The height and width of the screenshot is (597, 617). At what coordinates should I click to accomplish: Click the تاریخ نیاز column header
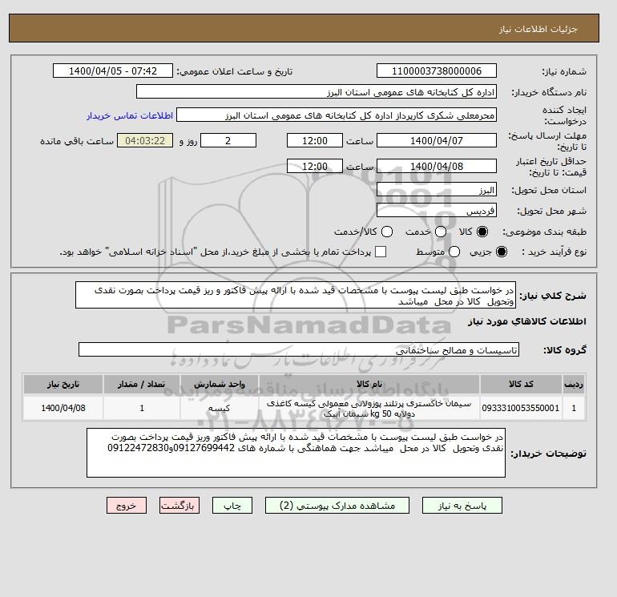coord(63,384)
